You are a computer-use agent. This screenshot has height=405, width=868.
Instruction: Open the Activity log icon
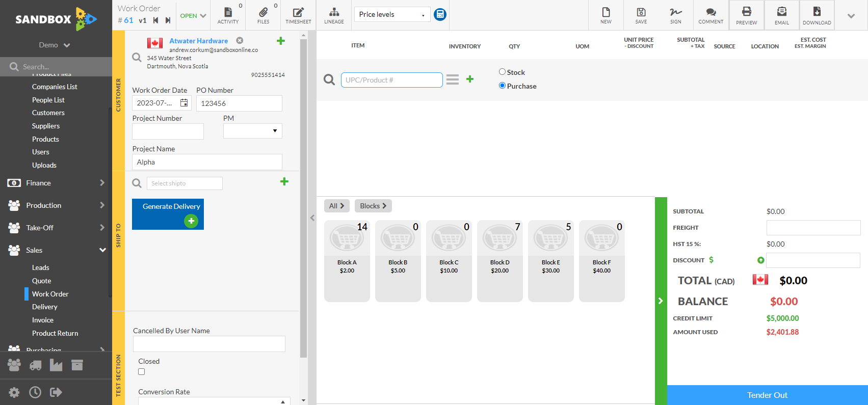228,15
